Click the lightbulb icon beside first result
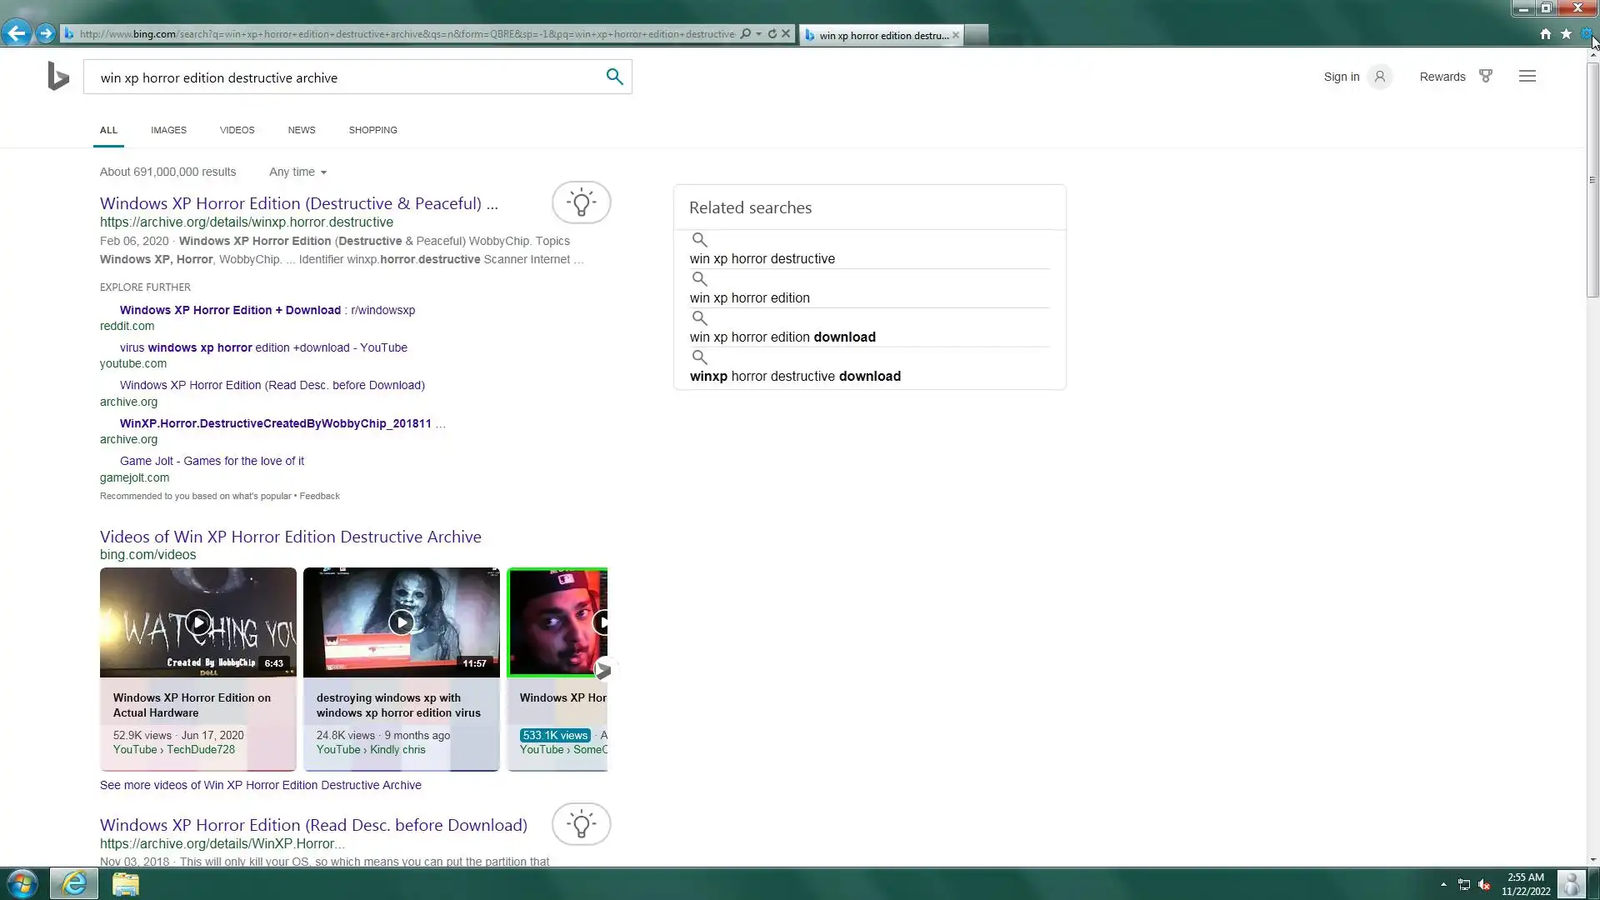 point(581,202)
